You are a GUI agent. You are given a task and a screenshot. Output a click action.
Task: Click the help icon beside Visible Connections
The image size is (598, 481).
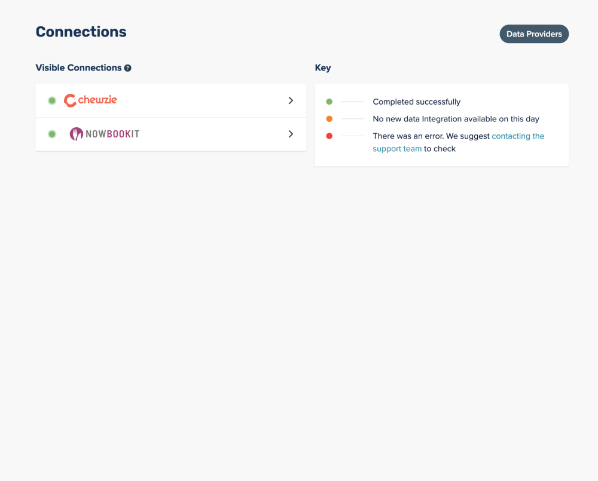pyautogui.click(x=127, y=68)
